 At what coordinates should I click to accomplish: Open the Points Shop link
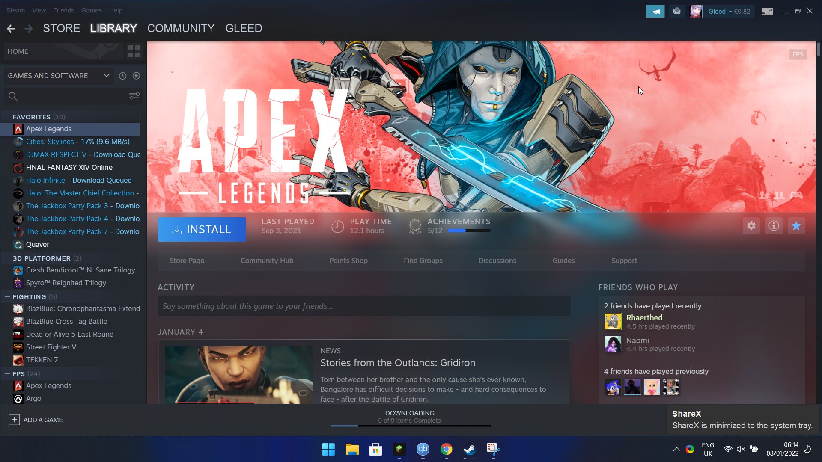tap(348, 261)
